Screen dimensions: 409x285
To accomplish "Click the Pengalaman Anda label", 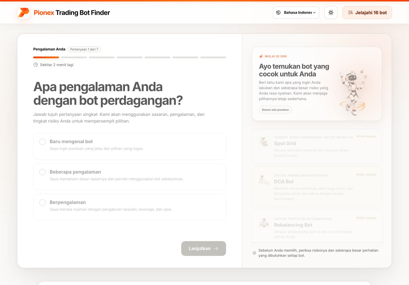I will click(x=49, y=49).
